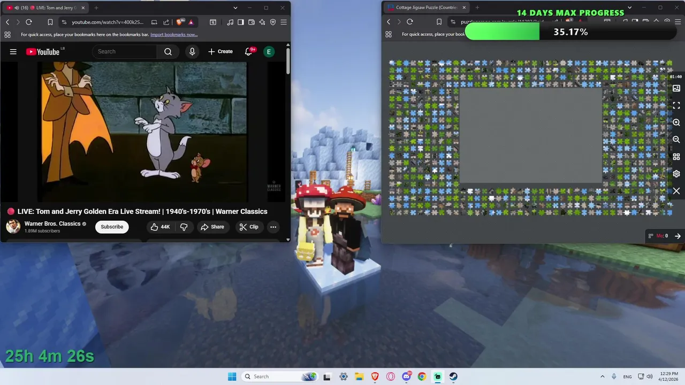Screen dimensions: 685x385
Task: Open the Windows Start menu
Action: click(232, 376)
